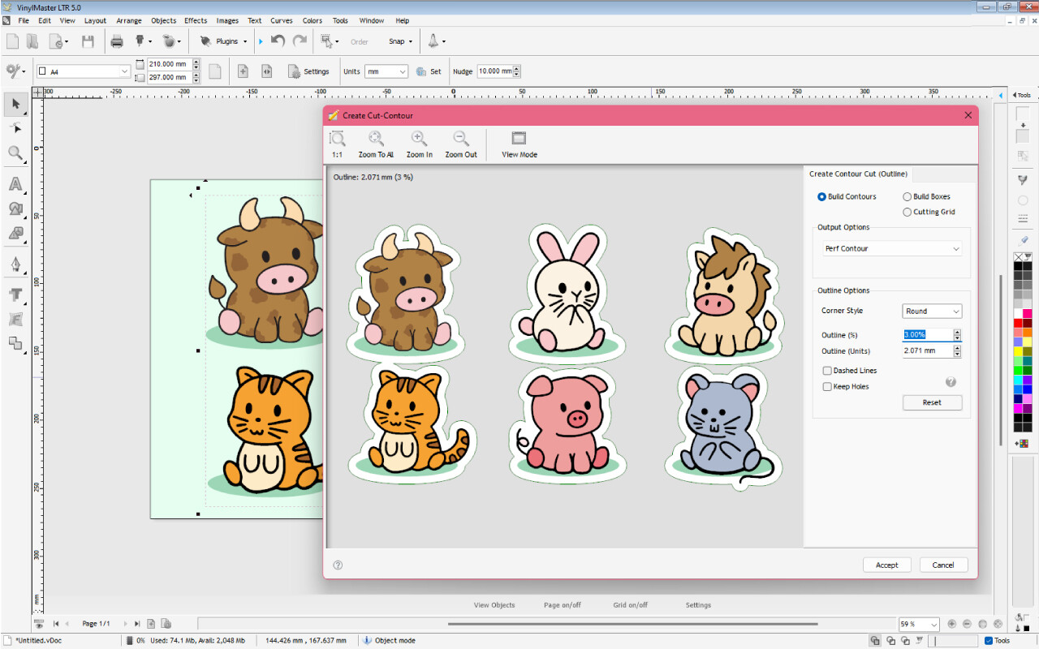Open the Curves menu
The width and height of the screenshot is (1039, 649).
282,20
